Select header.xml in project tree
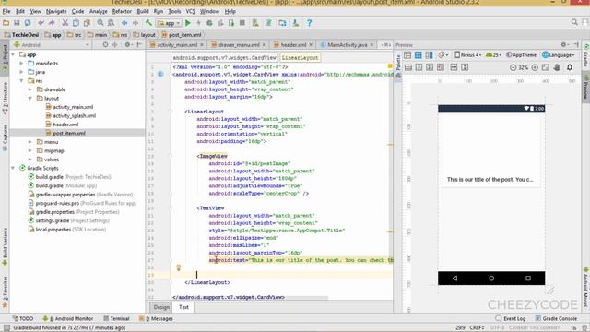Screen dimensions: 590x332 (65, 125)
